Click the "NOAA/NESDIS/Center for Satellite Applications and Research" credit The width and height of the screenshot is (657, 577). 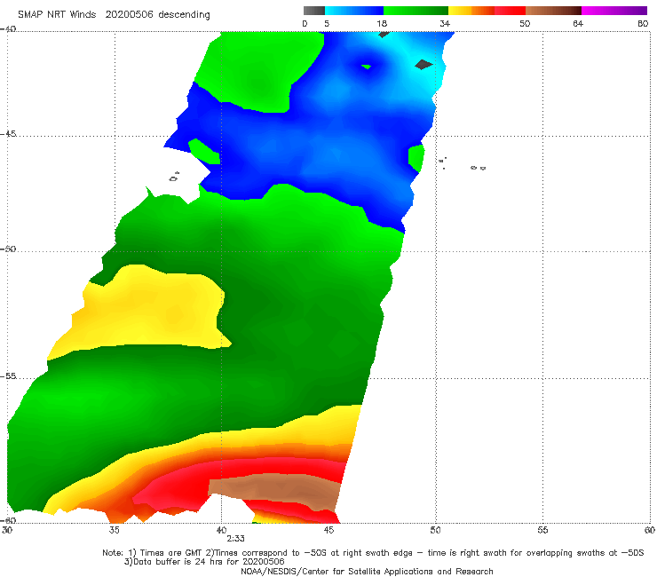(367, 572)
